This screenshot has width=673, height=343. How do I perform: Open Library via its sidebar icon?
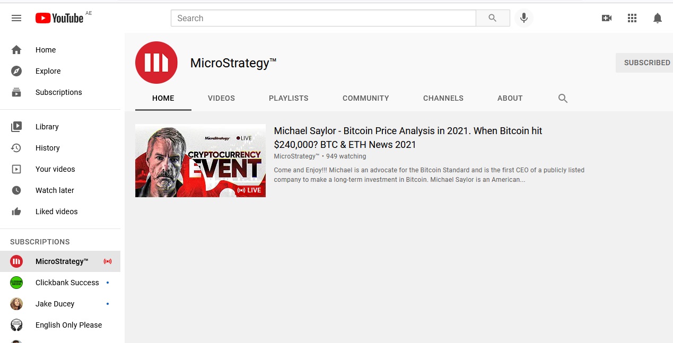[x=16, y=127]
